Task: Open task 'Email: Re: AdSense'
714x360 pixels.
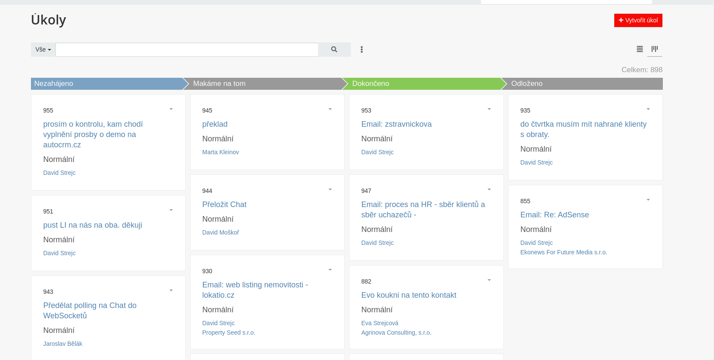Action: click(555, 215)
